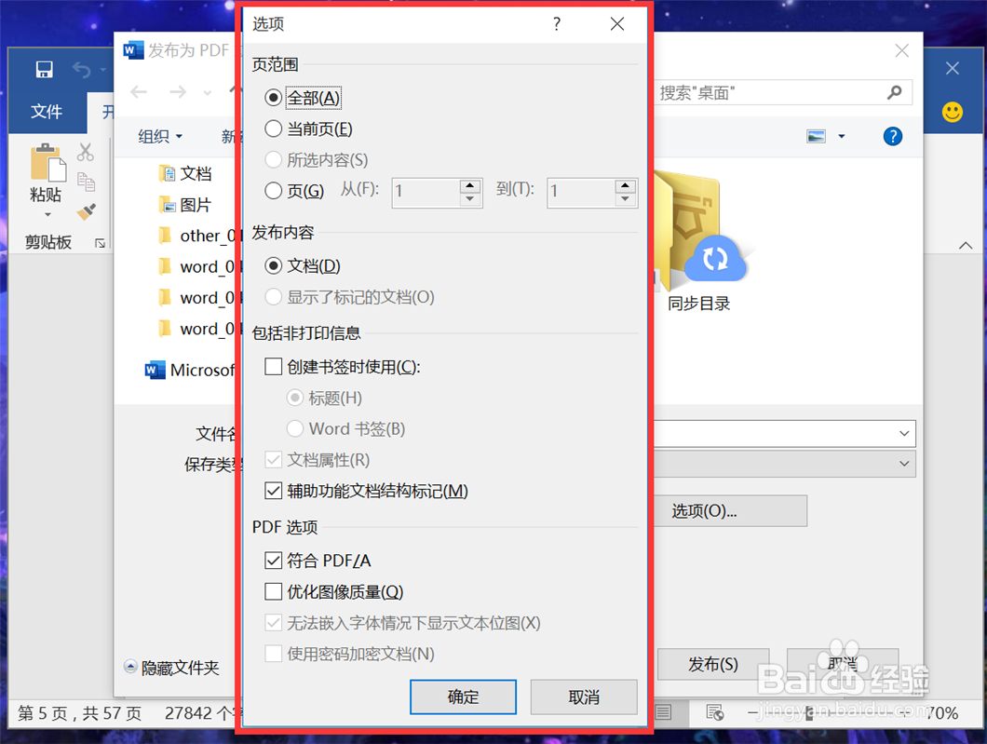Click the Copy icon below the scissors
987x744 pixels.
[x=87, y=182]
